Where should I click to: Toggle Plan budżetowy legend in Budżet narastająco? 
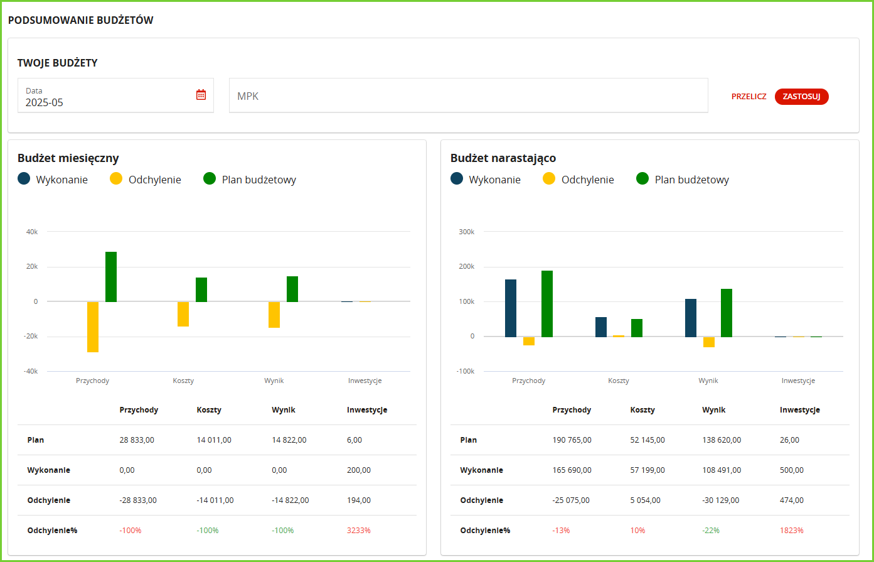click(x=683, y=179)
